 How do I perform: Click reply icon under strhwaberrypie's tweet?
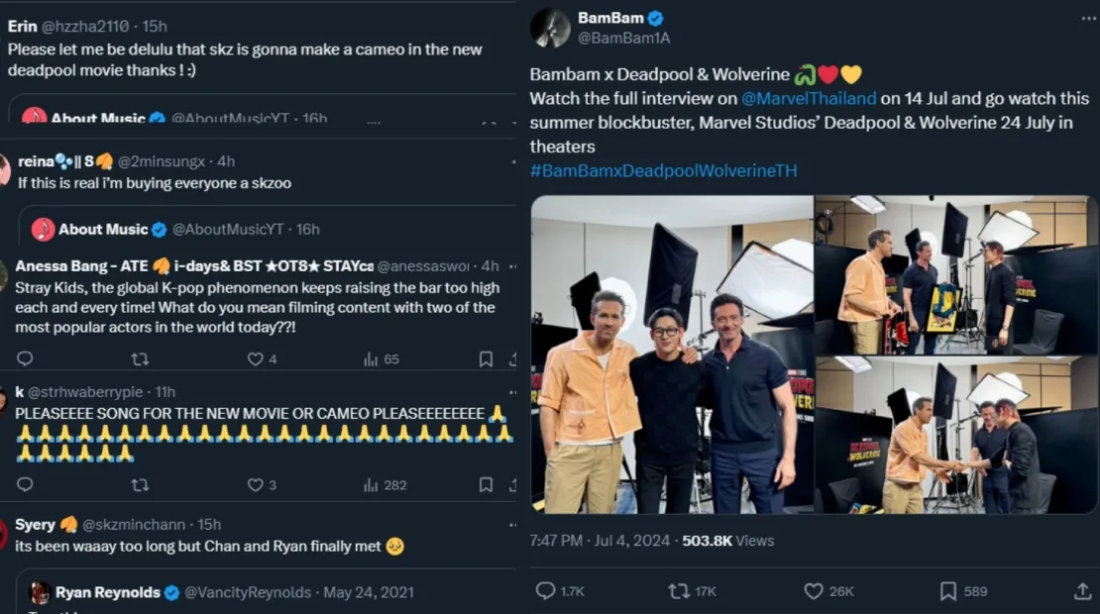click(26, 484)
